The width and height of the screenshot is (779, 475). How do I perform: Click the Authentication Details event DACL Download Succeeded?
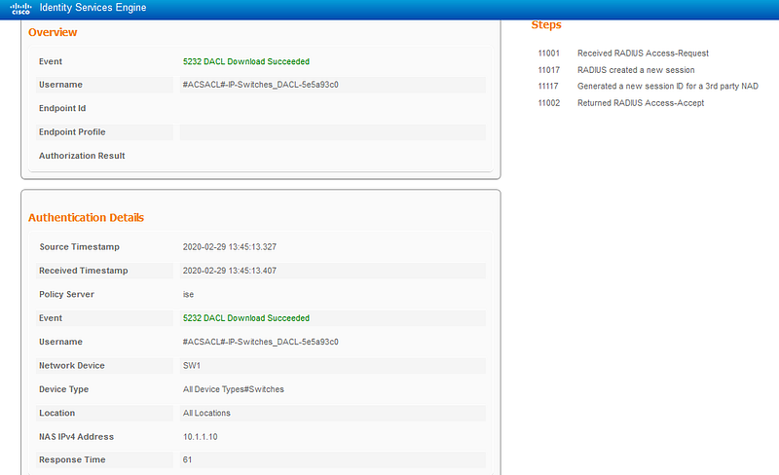coord(246,318)
